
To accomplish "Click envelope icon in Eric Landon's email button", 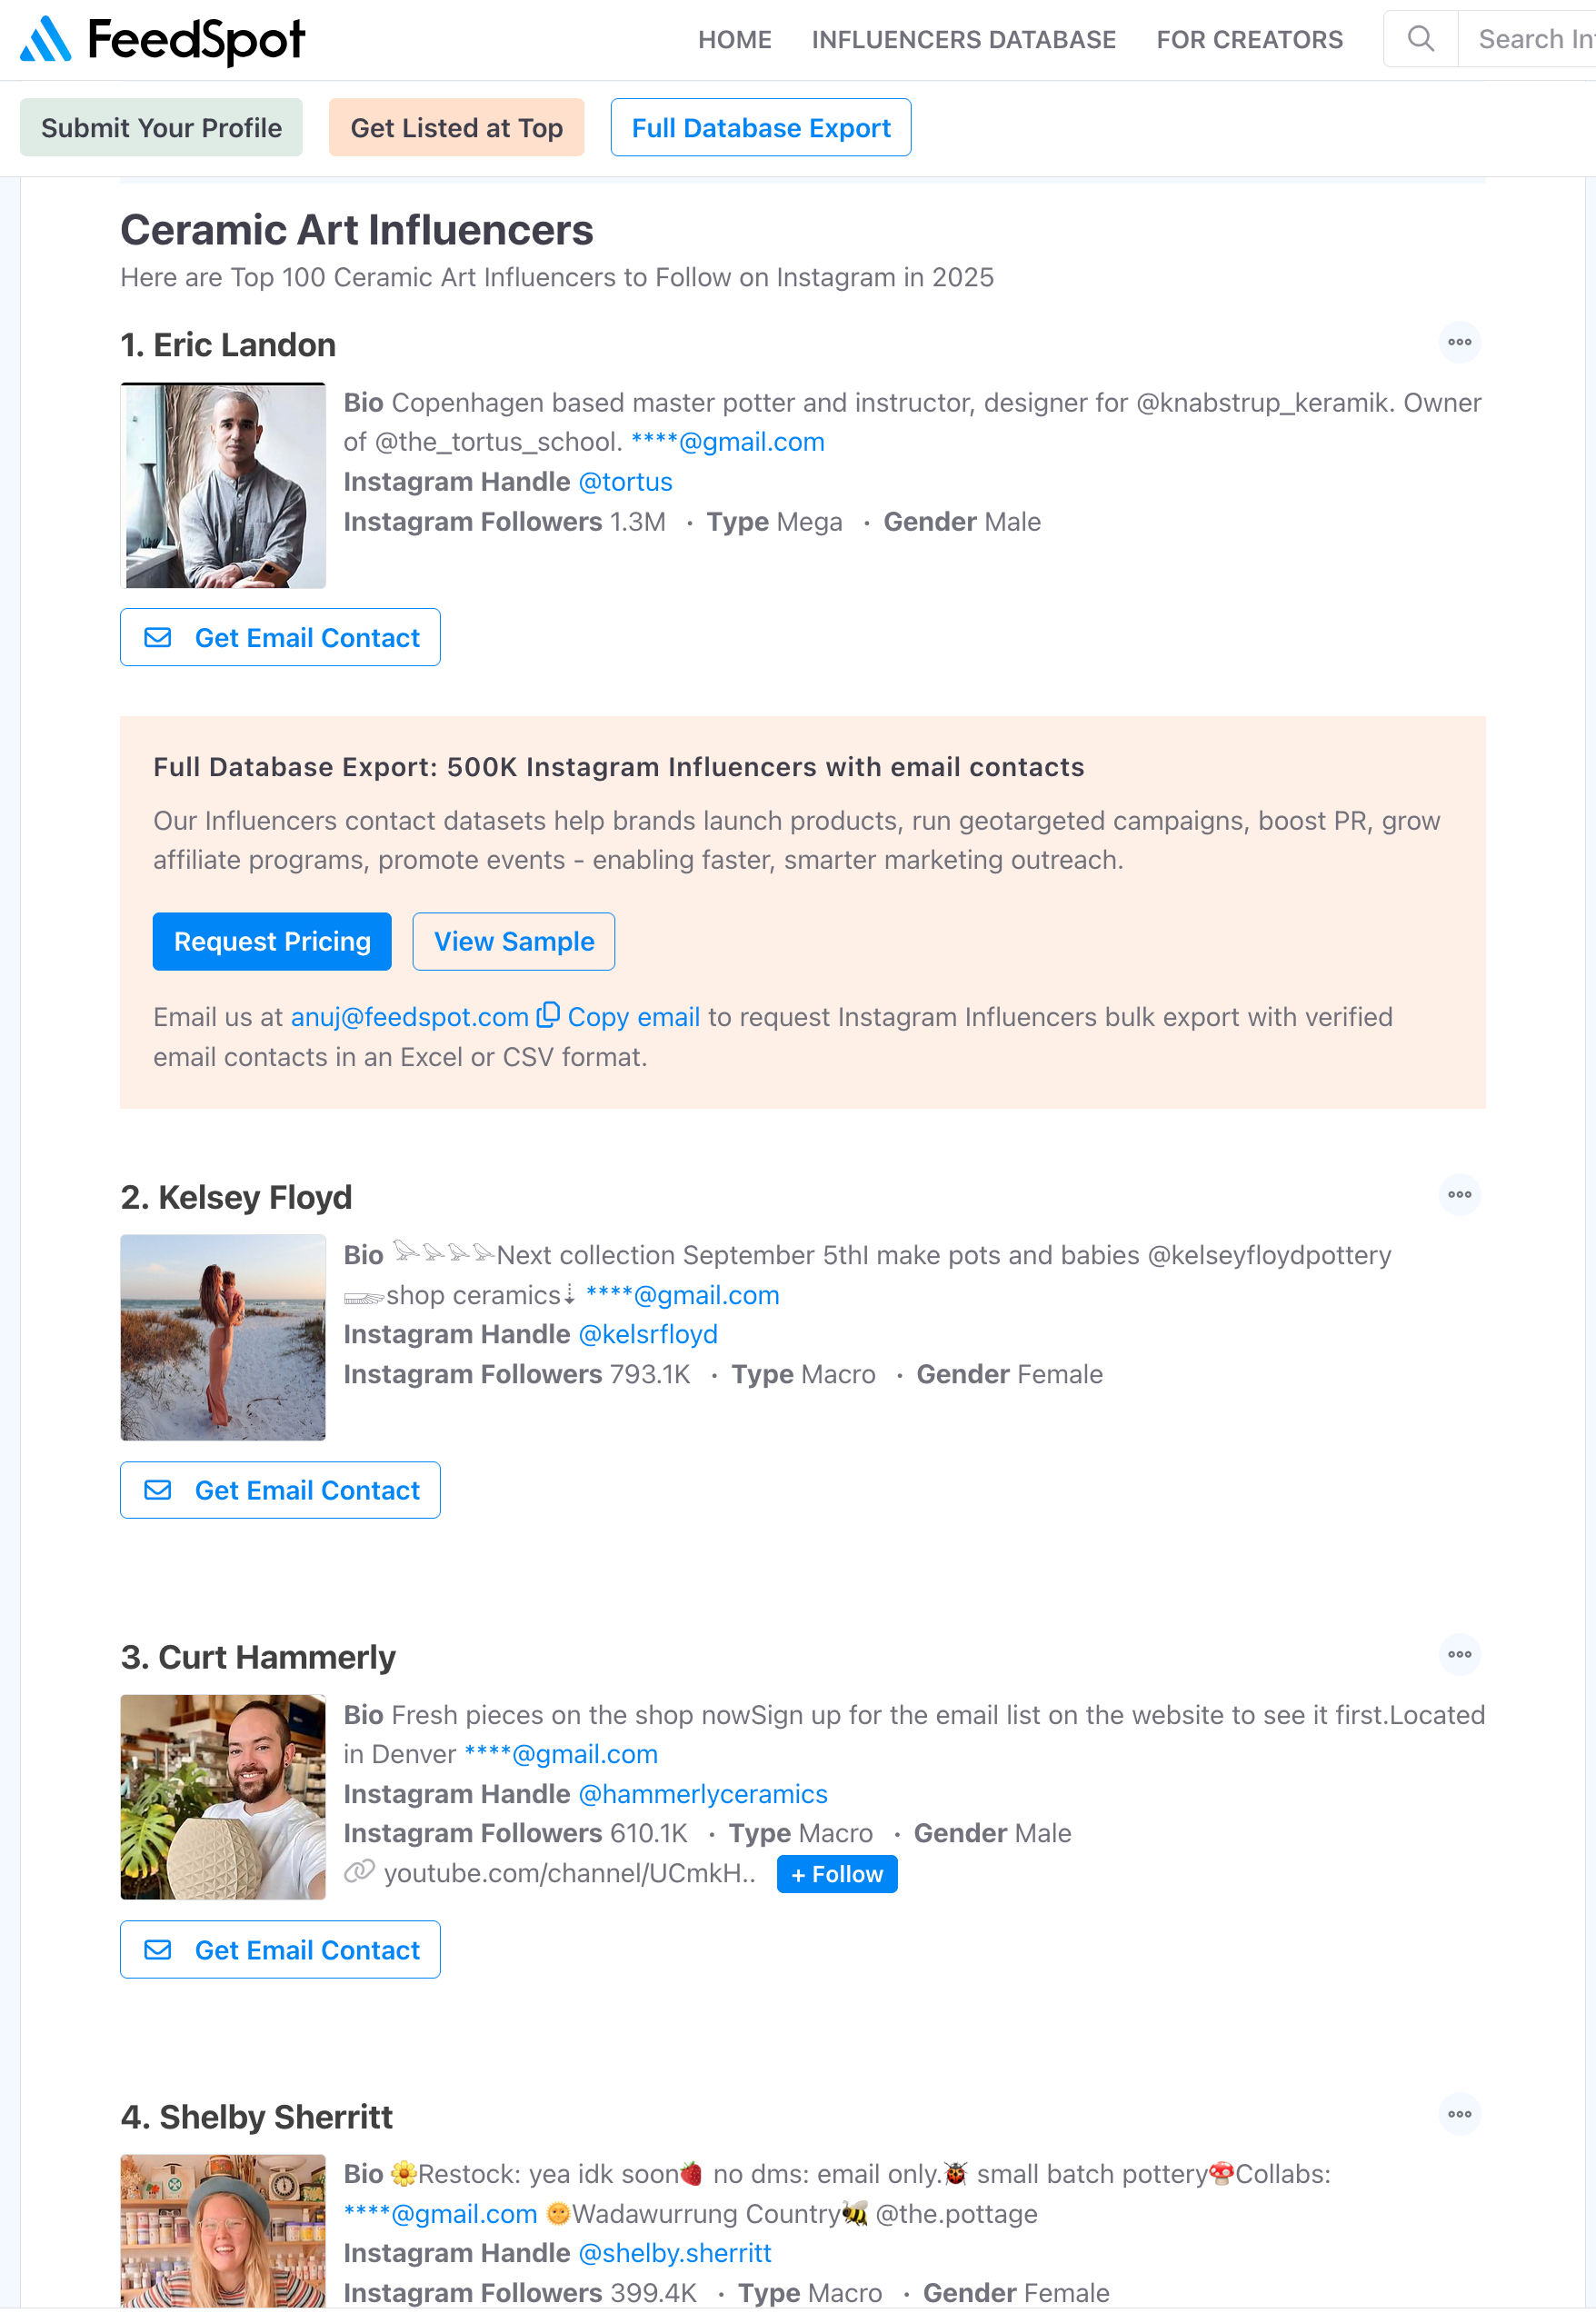I will pos(158,638).
